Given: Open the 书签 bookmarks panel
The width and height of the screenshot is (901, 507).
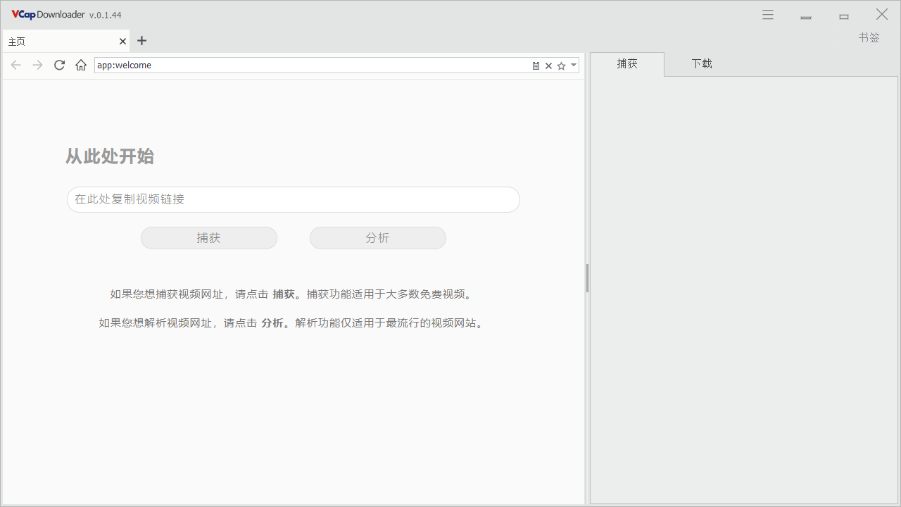Looking at the screenshot, I should point(869,37).
